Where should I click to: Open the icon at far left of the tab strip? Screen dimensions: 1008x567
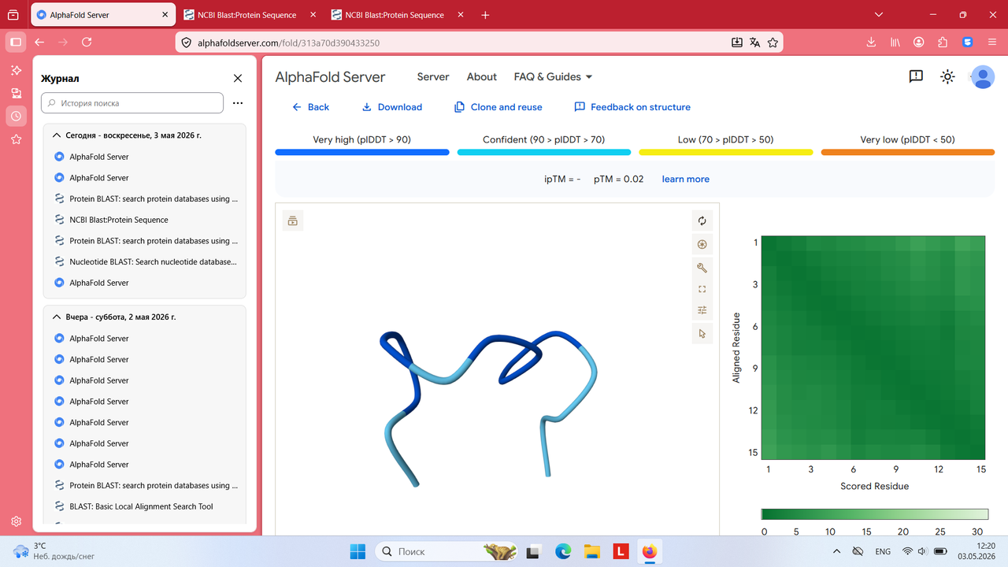click(13, 15)
